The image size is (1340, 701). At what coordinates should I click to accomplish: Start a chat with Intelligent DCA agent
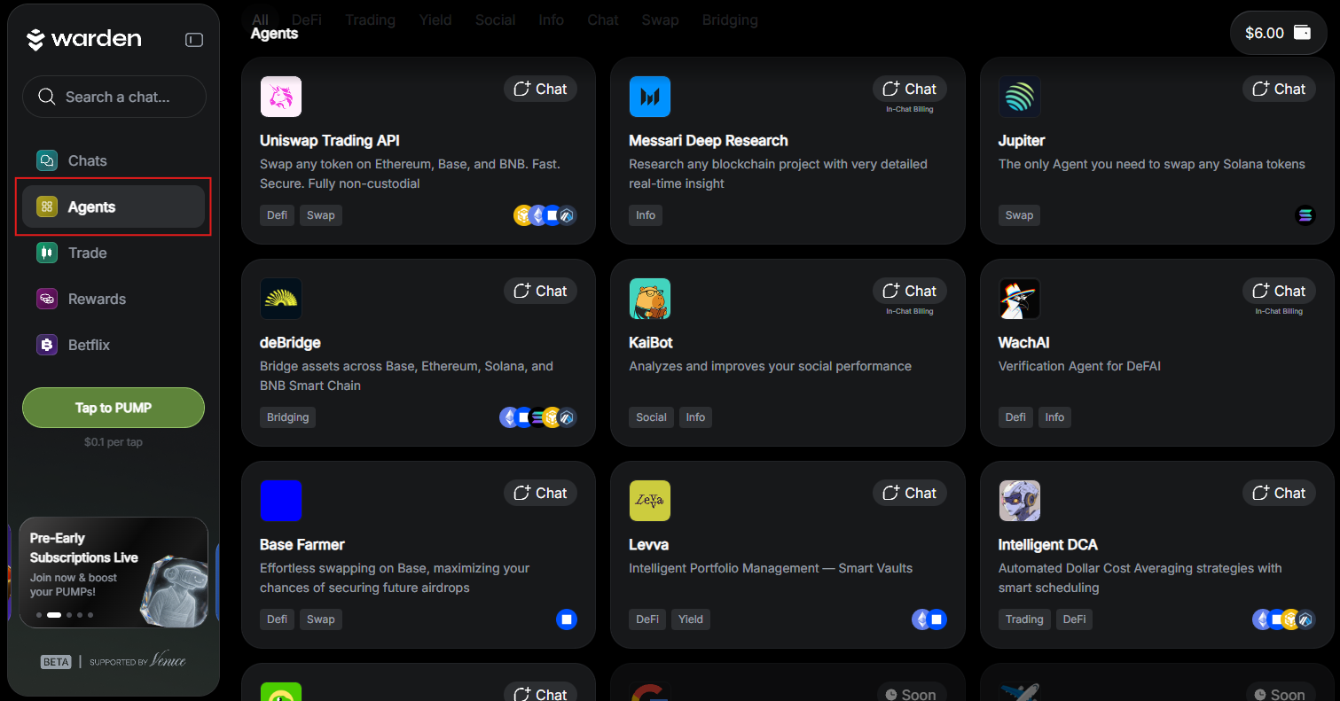click(1279, 493)
